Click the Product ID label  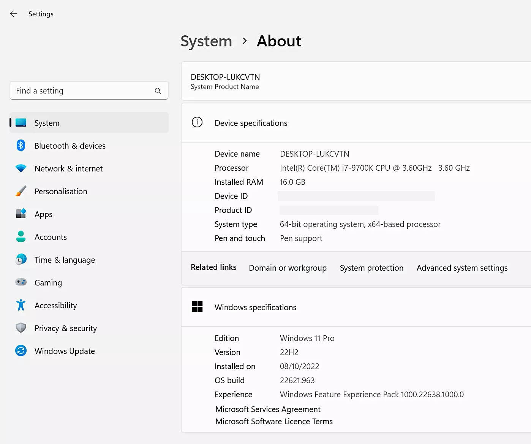pos(233,210)
